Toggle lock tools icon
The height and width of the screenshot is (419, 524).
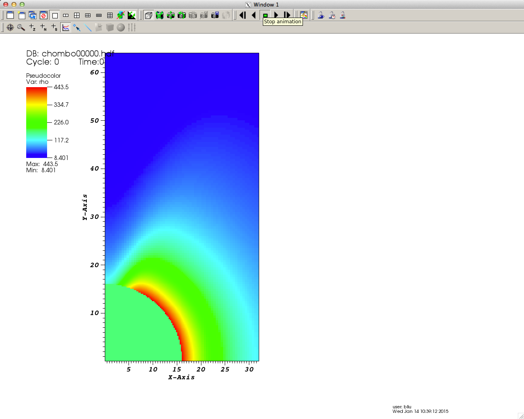pyautogui.click(x=343, y=15)
